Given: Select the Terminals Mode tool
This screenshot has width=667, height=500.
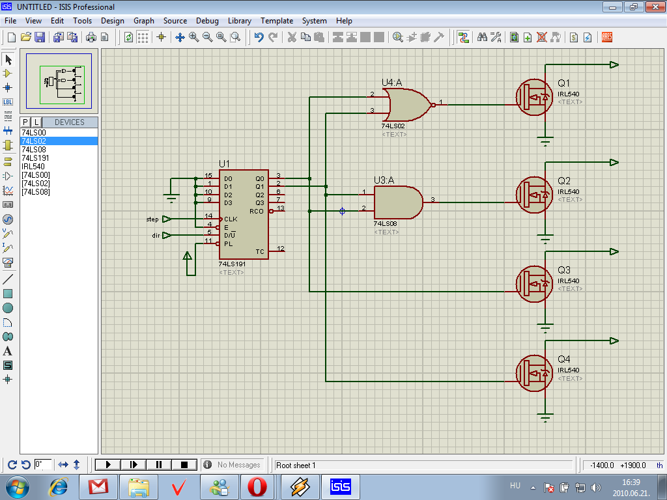Looking at the screenshot, I should click(x=8, y=162).
